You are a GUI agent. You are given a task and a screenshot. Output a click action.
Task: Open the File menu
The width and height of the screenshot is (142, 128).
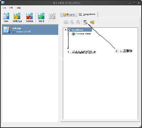pos(4,8)
